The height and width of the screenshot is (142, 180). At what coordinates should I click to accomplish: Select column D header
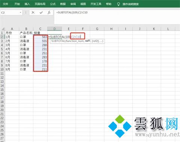[54, 29]
